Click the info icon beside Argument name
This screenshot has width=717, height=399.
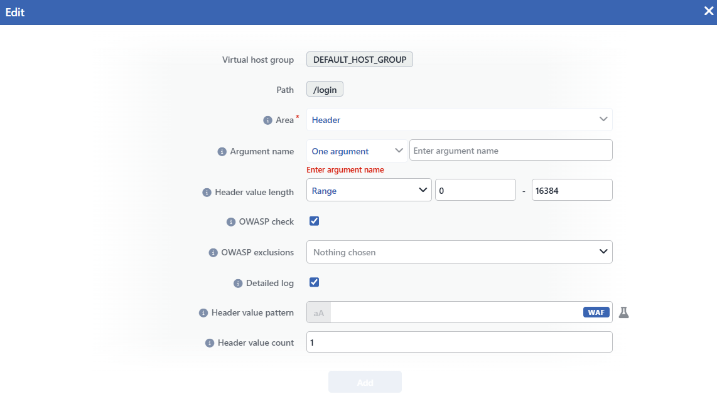222,152
